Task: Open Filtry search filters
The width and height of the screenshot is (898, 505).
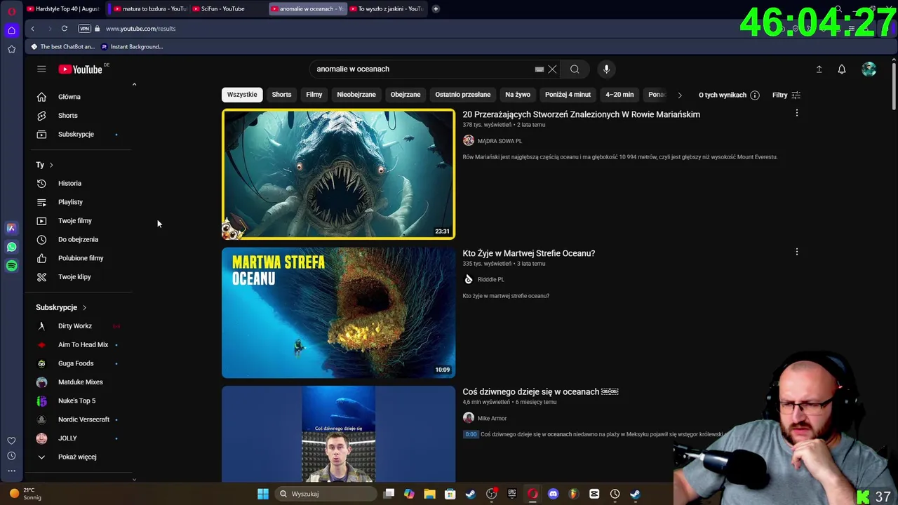Action: (786, 95)
